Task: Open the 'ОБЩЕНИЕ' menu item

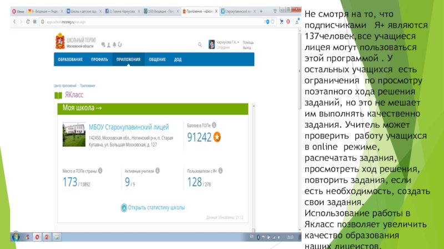Action: pyautogui.click(x=157, y=60)
